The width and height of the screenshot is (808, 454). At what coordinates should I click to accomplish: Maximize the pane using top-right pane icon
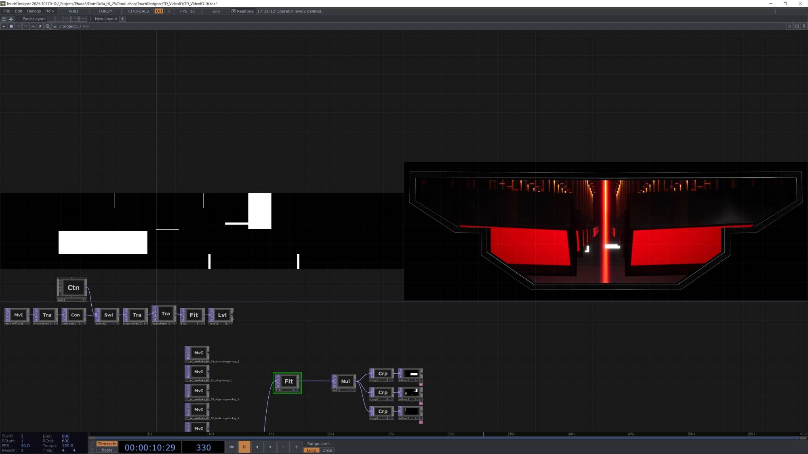[797, 26]
